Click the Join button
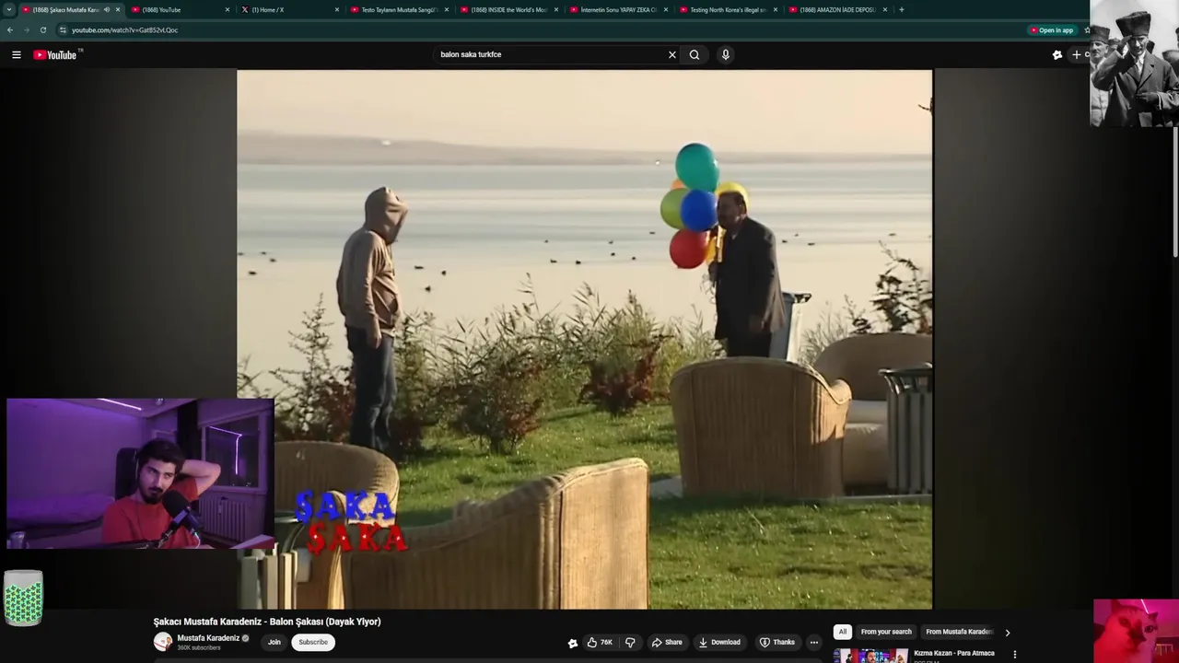Screen dimensions: 1179x663 274,642
